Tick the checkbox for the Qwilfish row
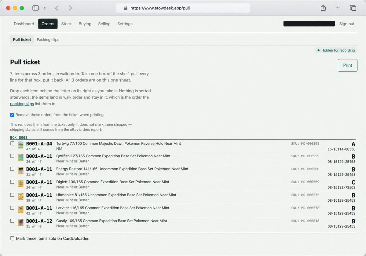The image size is (366, 256). (12, 156)
